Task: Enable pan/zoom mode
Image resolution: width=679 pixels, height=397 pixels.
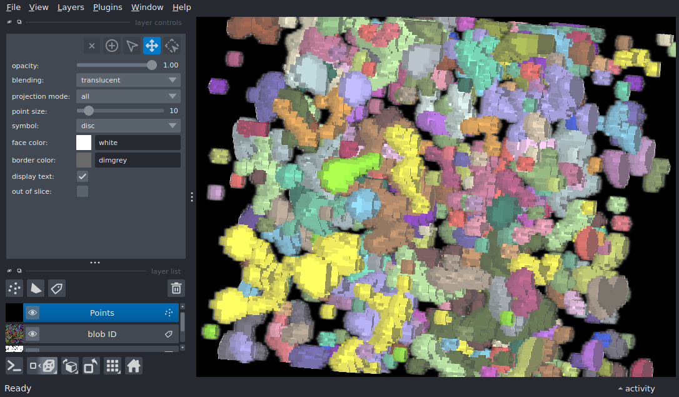Action: coord(152,46)
